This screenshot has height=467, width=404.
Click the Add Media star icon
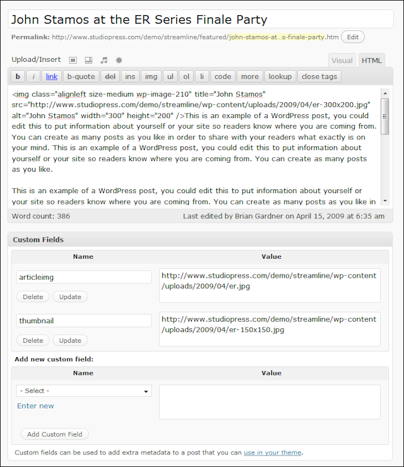[x=119, y=61]
